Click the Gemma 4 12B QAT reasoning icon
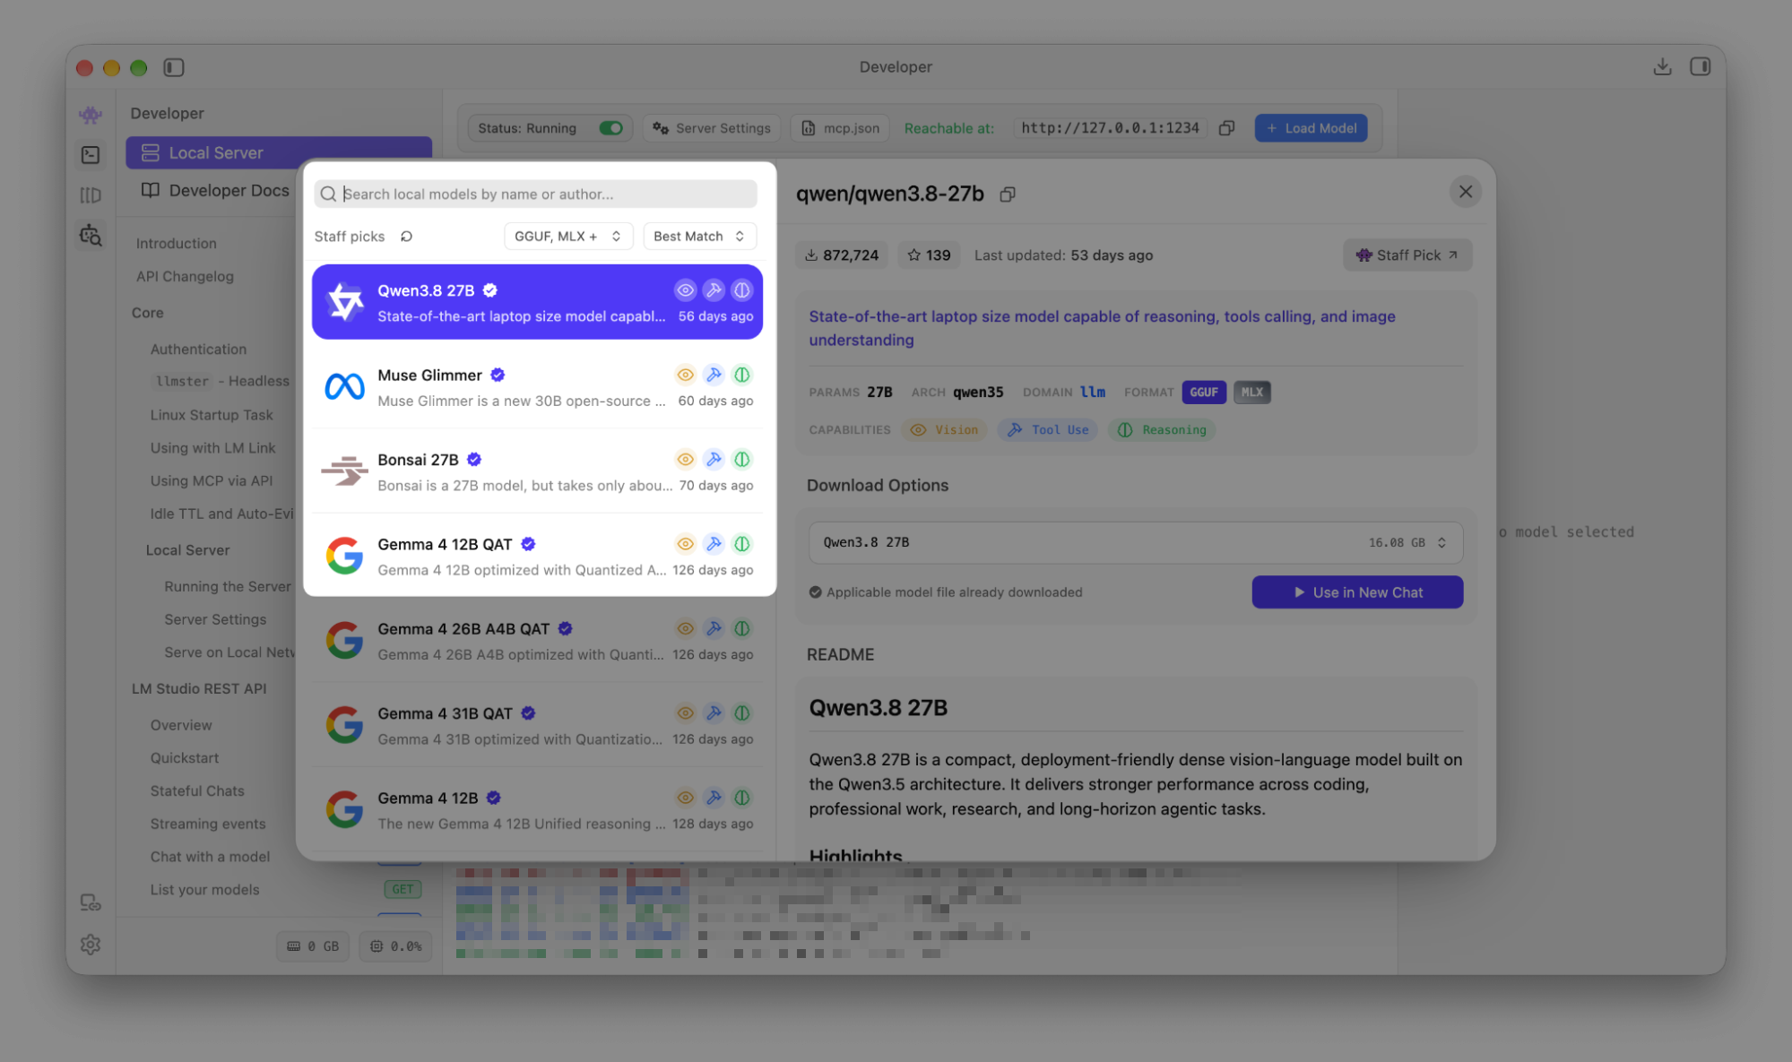The image size is (1792, 1062). (742, 544)
